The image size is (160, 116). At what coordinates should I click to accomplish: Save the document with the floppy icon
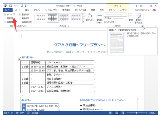pos(11,6)
